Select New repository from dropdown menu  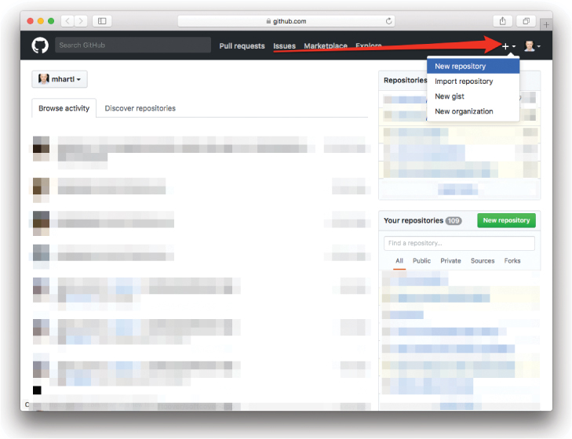[x=461, y=67]
